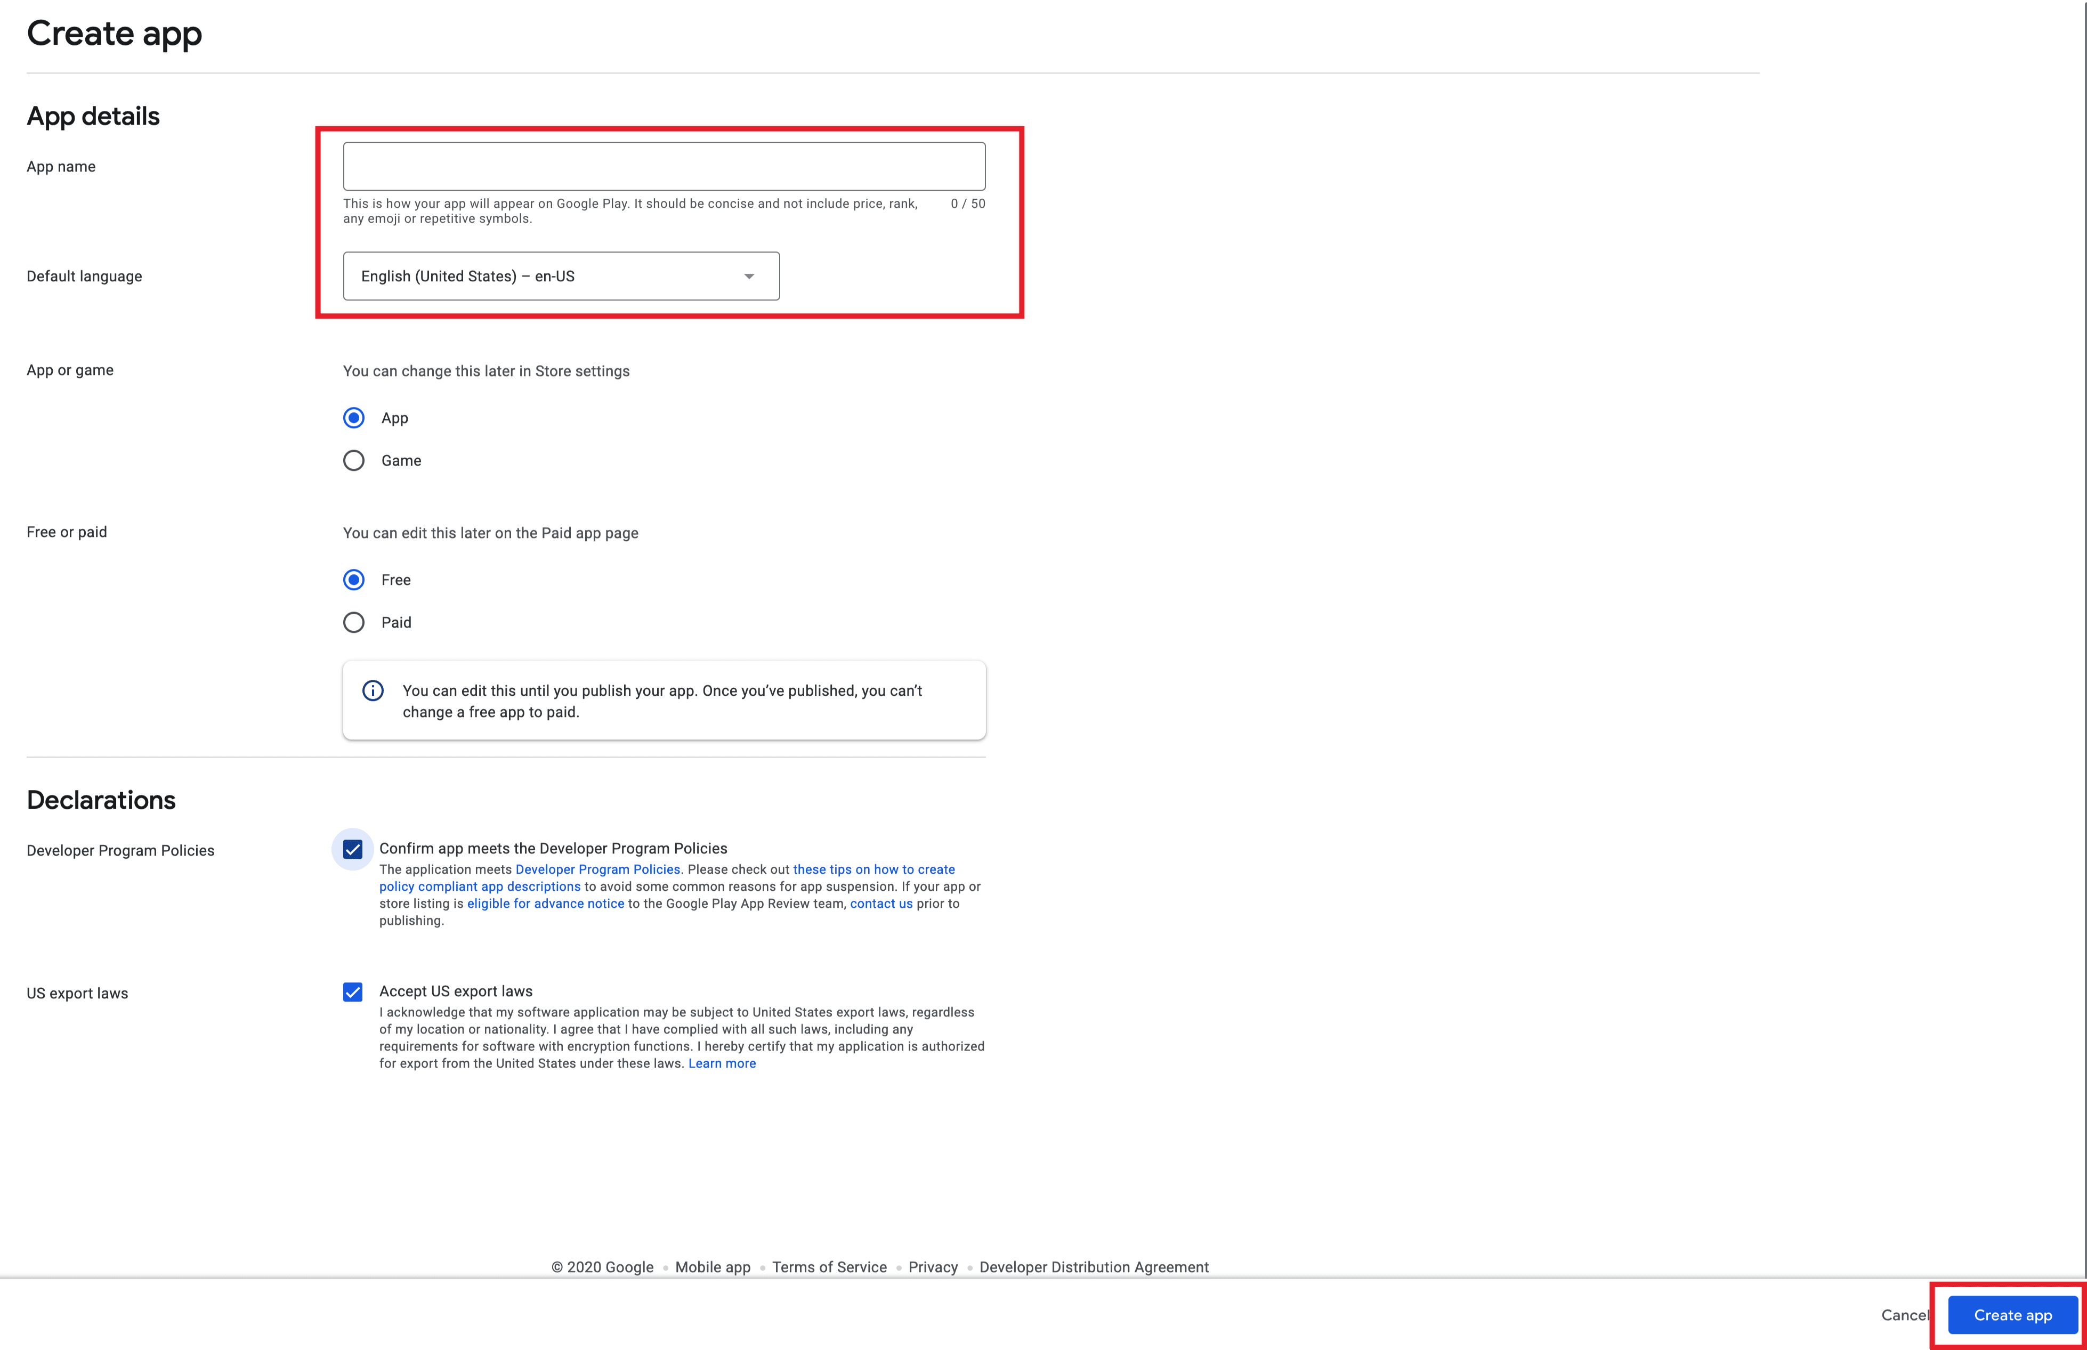Open the Default language dropdown

[561, 275]
